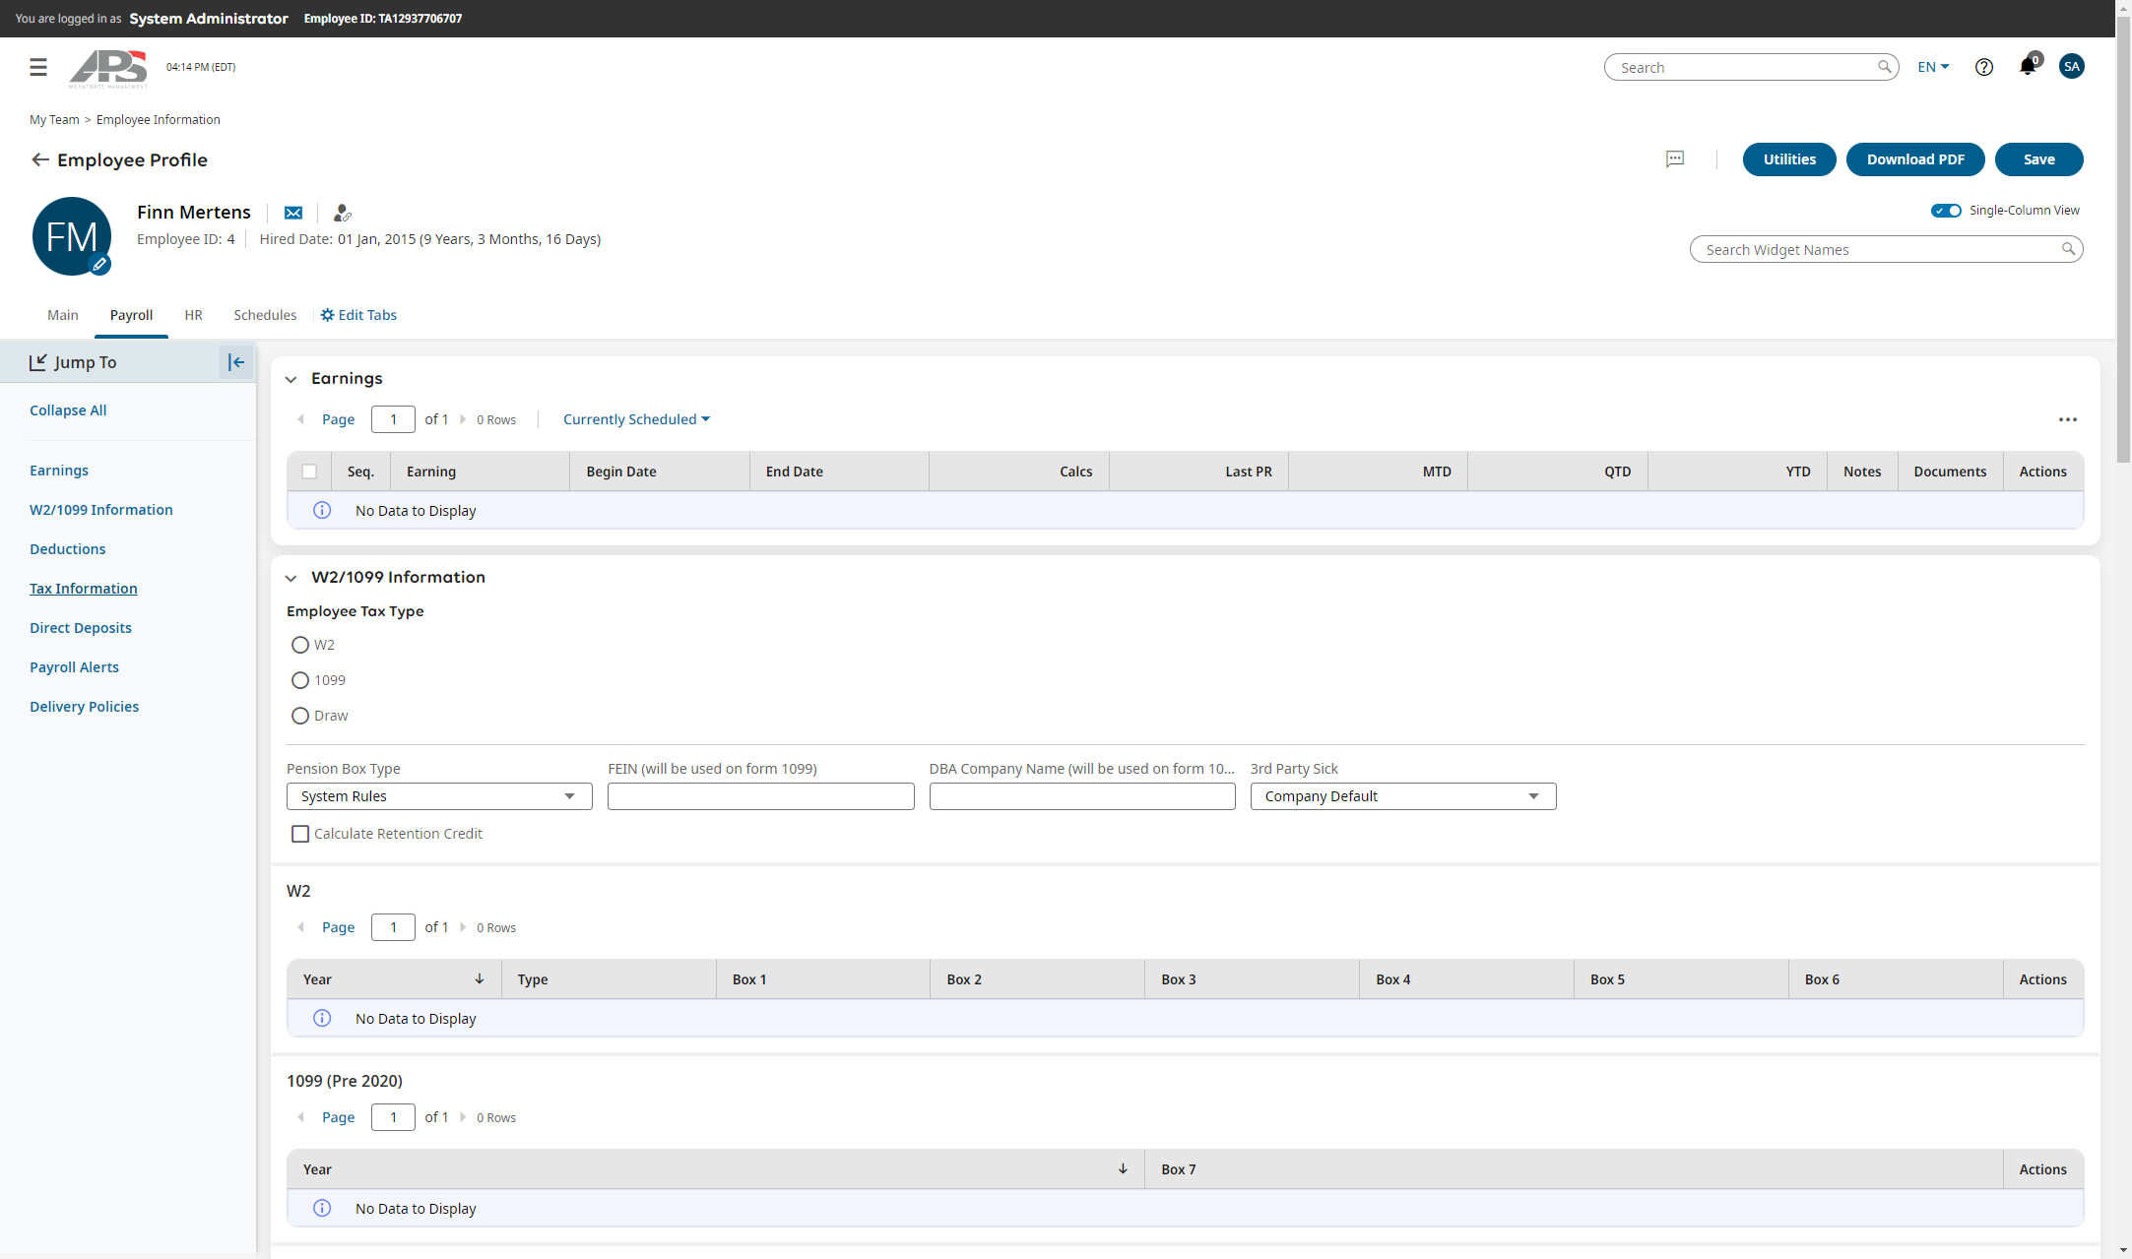Collapse the Jump To side panel
Viewport: 2132px width, 1259px height.
236,362
